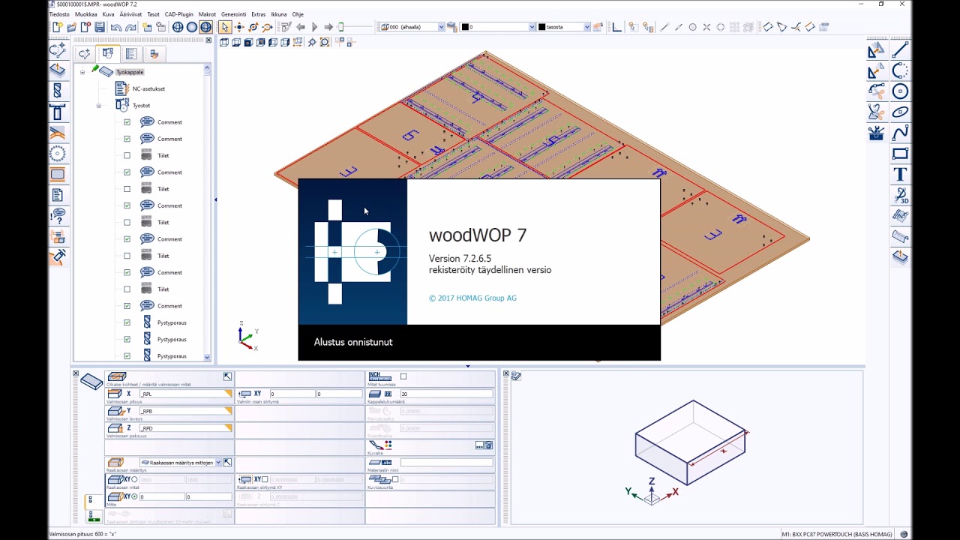
Task: Click the tree panel scroll-down arrow
Action: click(207, 358)
